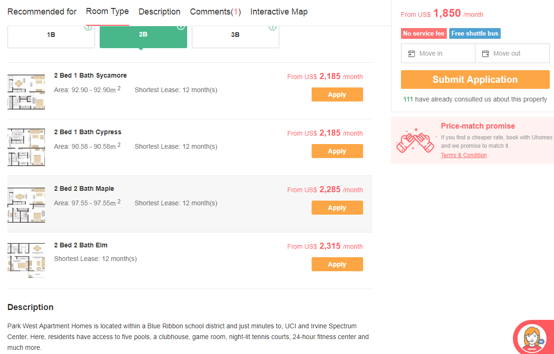Click the Price-match high-five icon
The image size is (554, 354).
[x=415, y=140]
